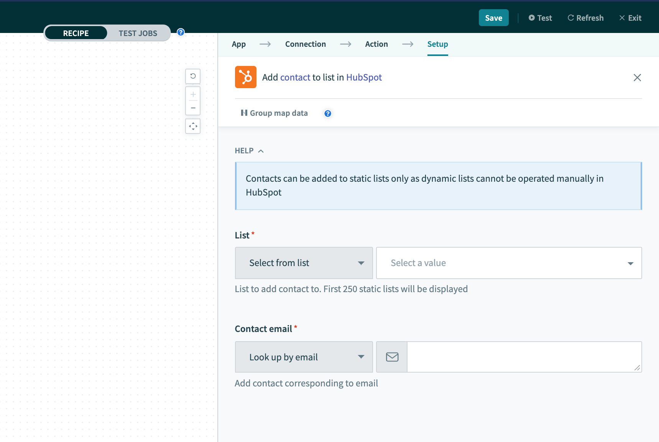Zoom out on the recipe canvas
Screen dimensions: 659x442
click(193, 107)
